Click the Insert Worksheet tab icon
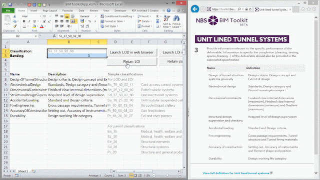The image size is (320, 180). [x=33, y=171]
